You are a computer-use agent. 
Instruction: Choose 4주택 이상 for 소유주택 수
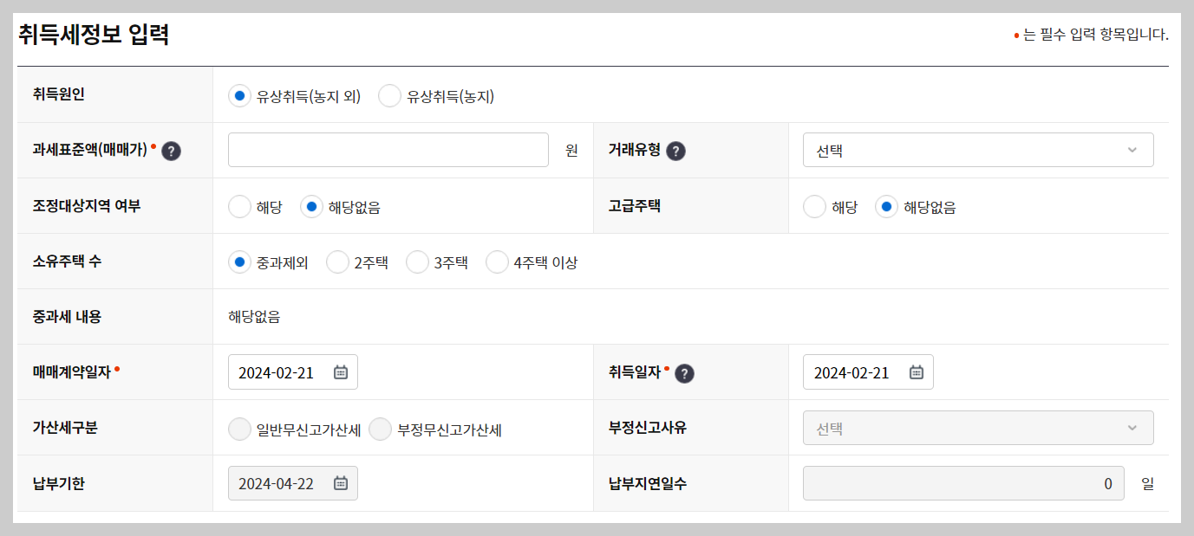[x=496, y=262]
